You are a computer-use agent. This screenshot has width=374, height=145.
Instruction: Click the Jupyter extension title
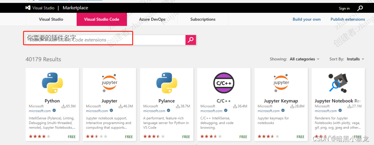point(110,101)
